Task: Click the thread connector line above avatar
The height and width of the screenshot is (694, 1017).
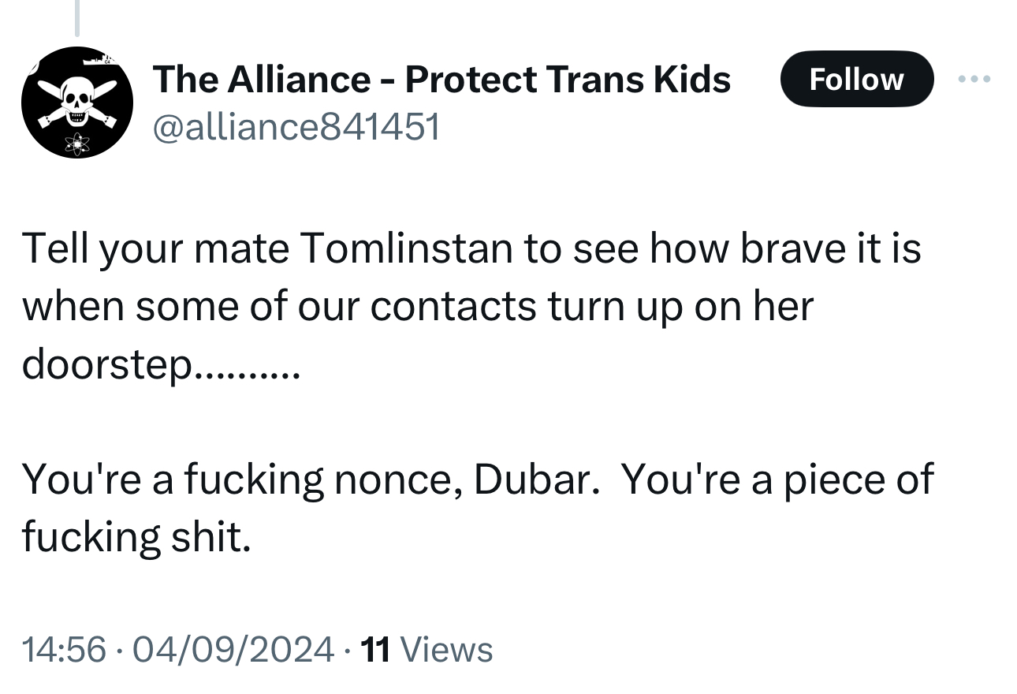Action: tap(76, 18)
